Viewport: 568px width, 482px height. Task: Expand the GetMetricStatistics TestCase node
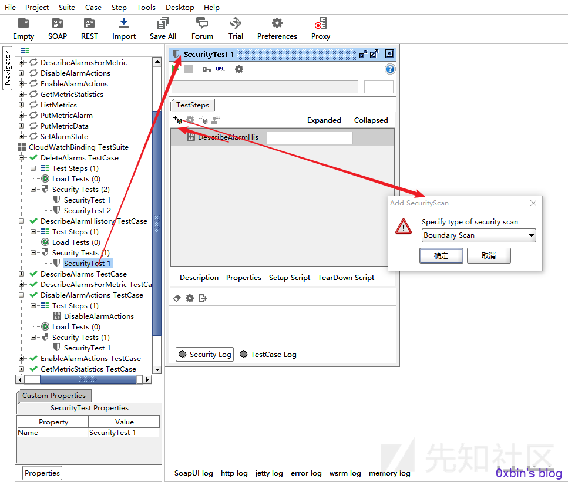[x=21, y=369]
